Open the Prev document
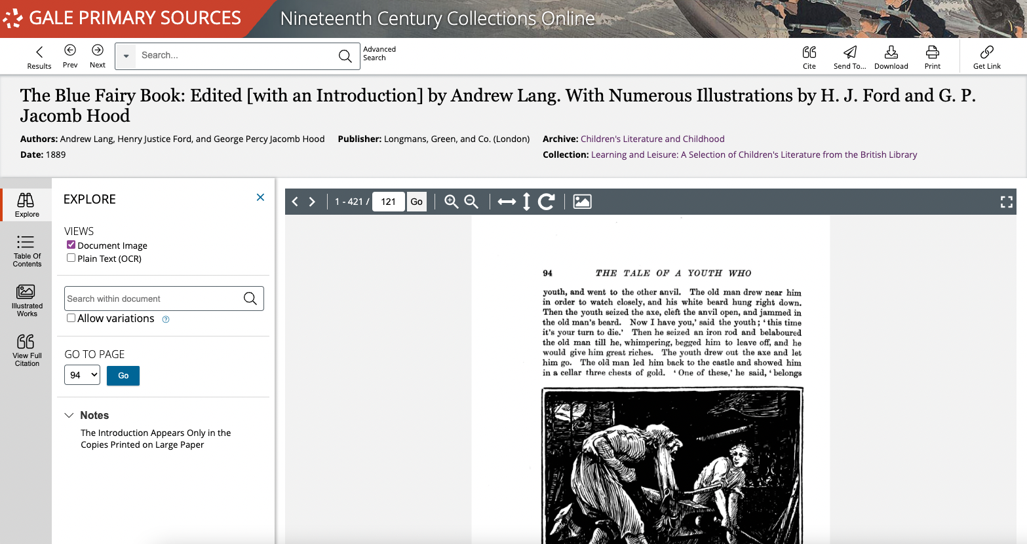 click(x=70, y=56)
